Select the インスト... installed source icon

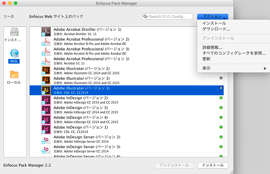[14, 32]
